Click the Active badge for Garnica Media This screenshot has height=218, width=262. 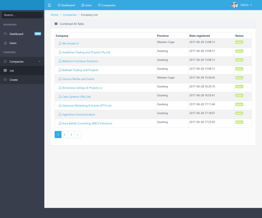239,78
